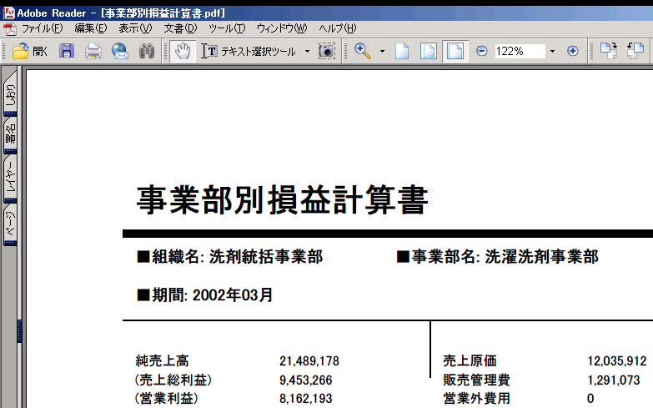
Task: Click the value 9,453,266
Action: (306, 380)
